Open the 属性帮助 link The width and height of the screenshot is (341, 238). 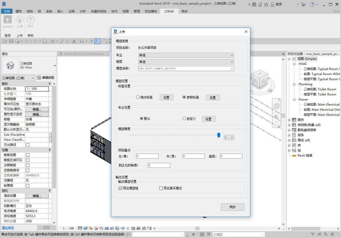tap(8, 228)
